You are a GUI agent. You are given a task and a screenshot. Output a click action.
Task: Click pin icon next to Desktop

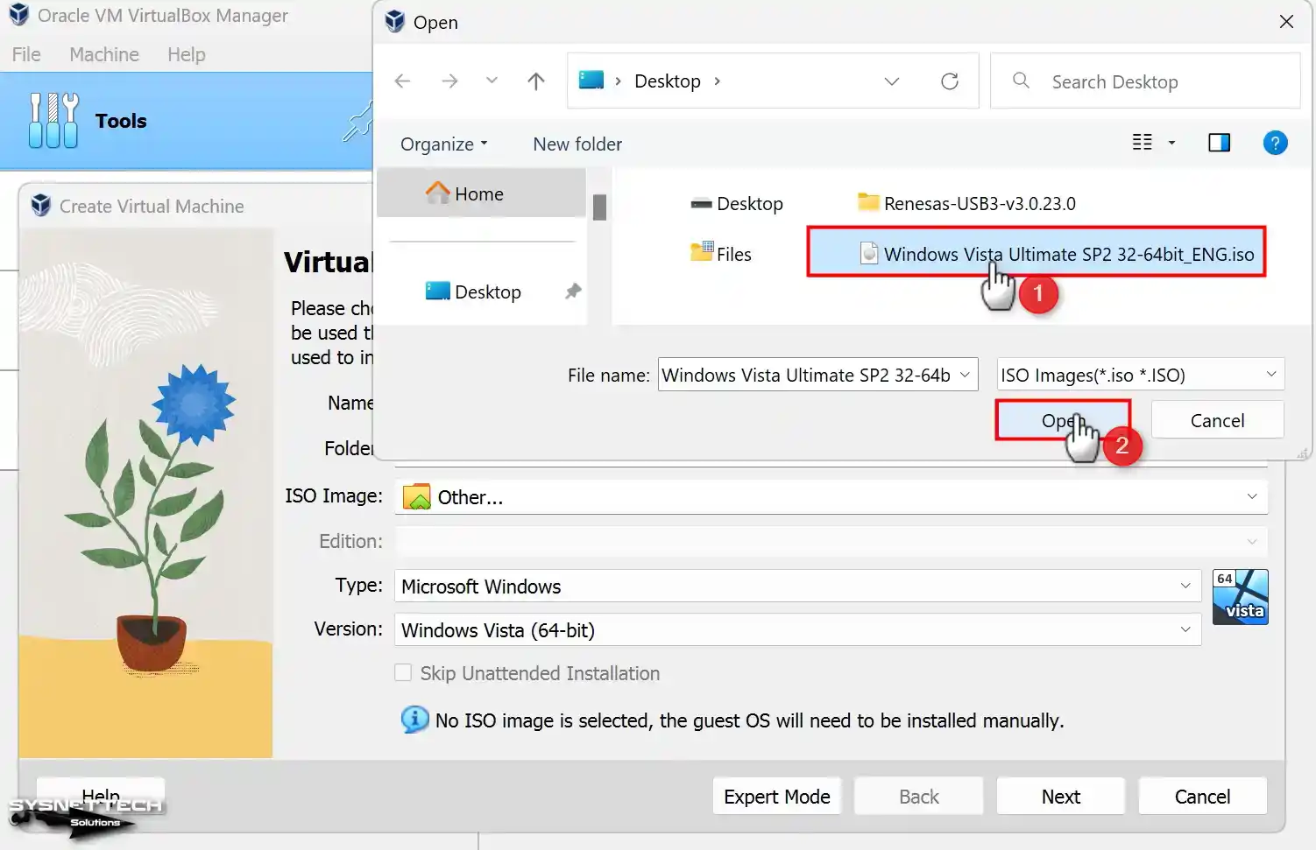point(573,291)
